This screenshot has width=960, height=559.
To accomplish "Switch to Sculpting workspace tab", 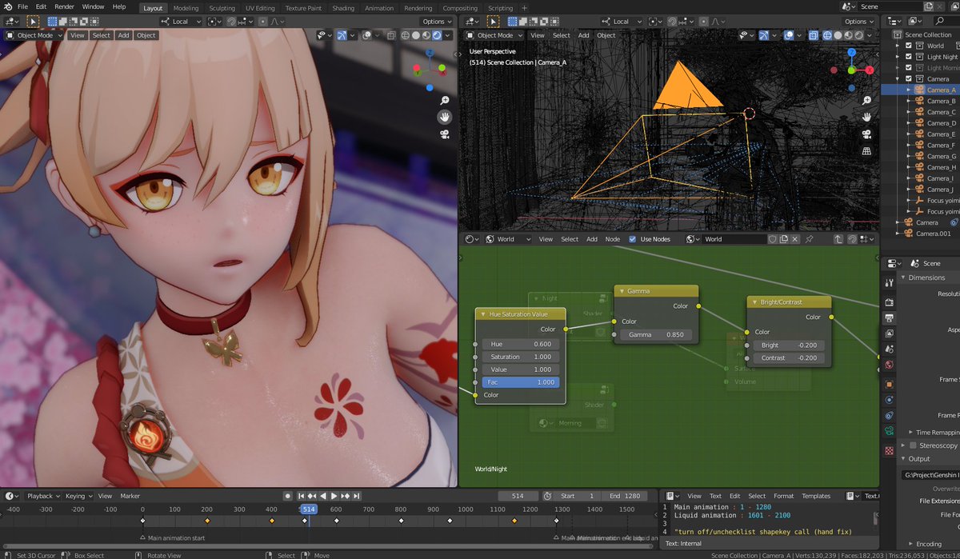I will tap(222, 8).
